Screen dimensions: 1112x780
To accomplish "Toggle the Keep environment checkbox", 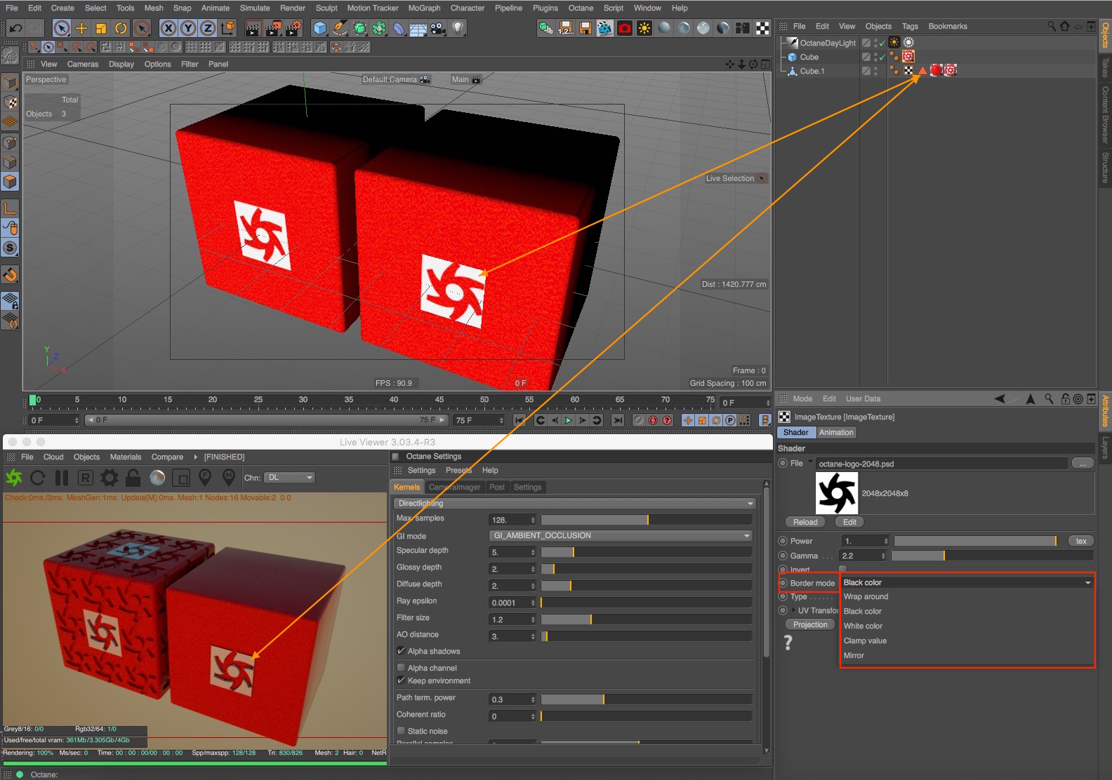I will pos(401,680).
